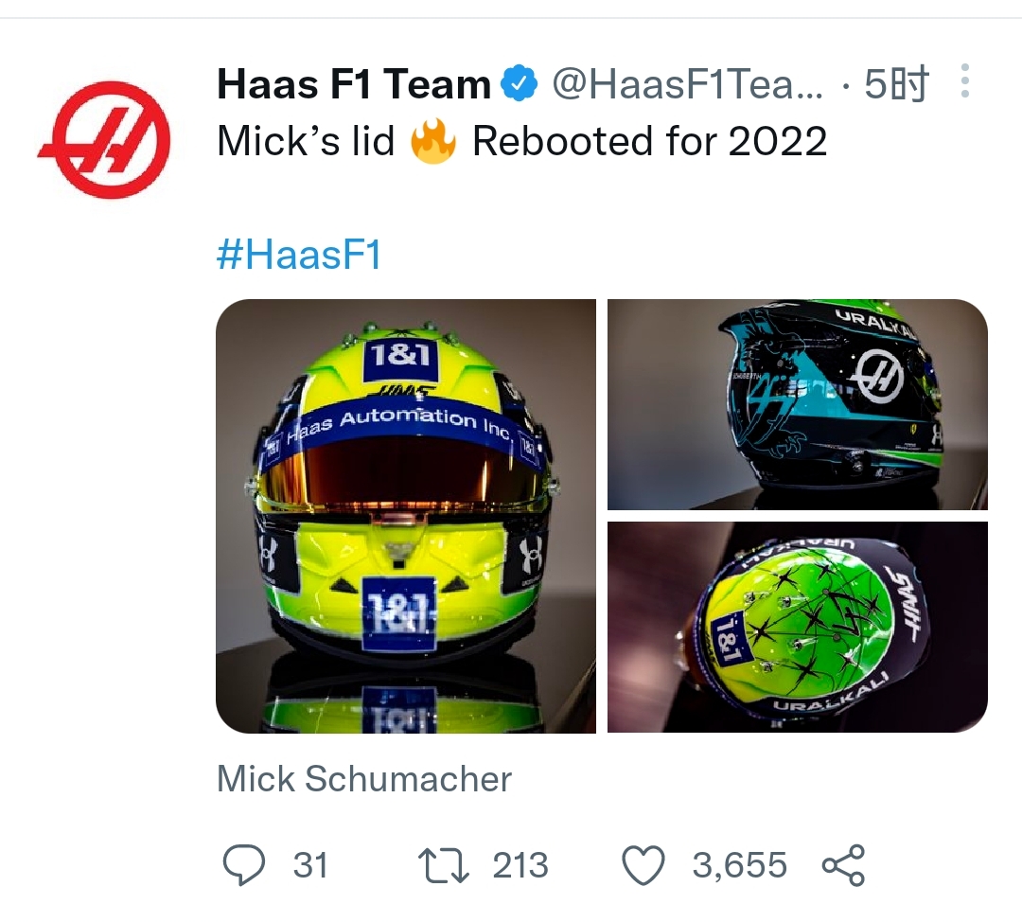Open the #HaasF1 hashtag link
The height and width of the screenshot is (922, 1022).
[299, 256]
